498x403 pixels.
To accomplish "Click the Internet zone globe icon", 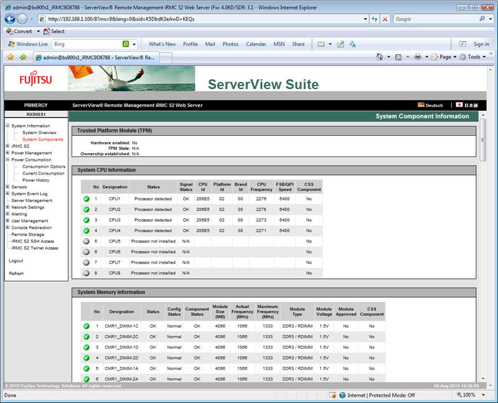I will pyautogui.click(x=342, y=395).
